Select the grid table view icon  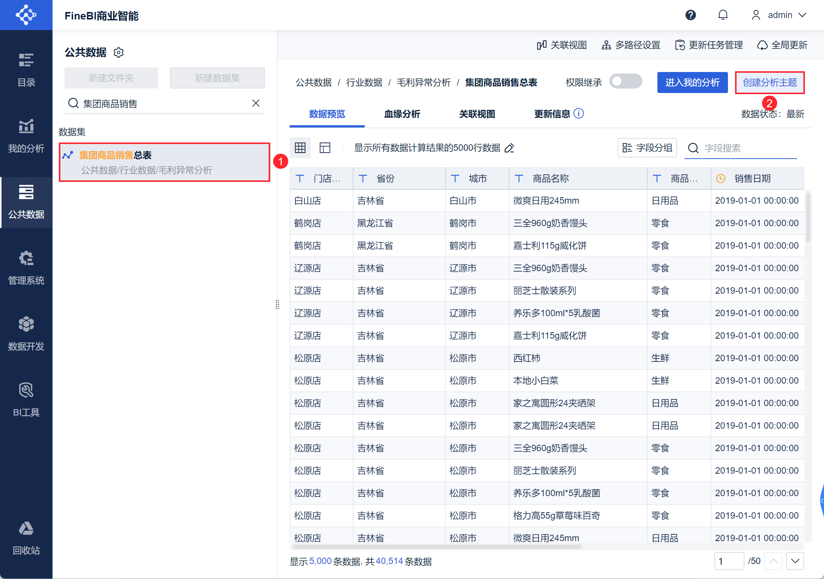tap(300, 148)
